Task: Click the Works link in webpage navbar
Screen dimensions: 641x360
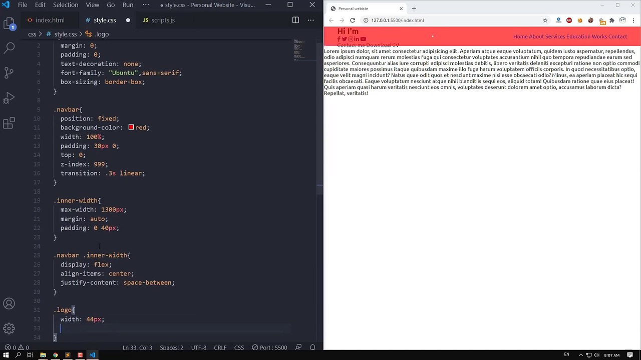Action: click(599, 36)
